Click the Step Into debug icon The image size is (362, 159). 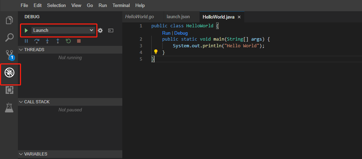47,41
